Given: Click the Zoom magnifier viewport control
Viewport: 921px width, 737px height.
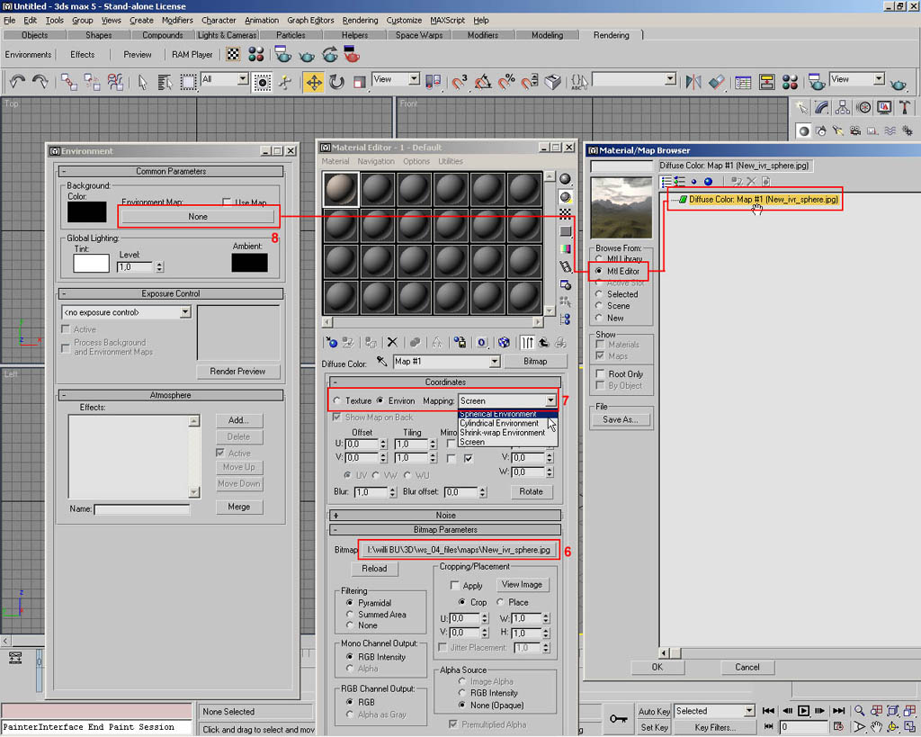Looking at the screenshot, I should pyautogui.click(x=859, y=711).
